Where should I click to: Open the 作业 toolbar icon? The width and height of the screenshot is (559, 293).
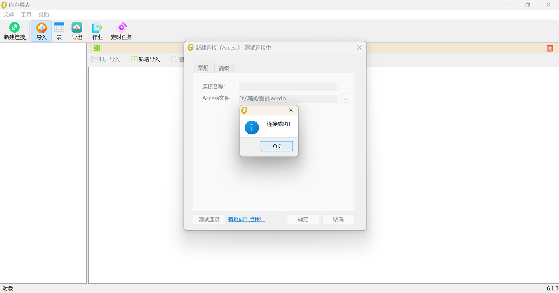point(97,31)
